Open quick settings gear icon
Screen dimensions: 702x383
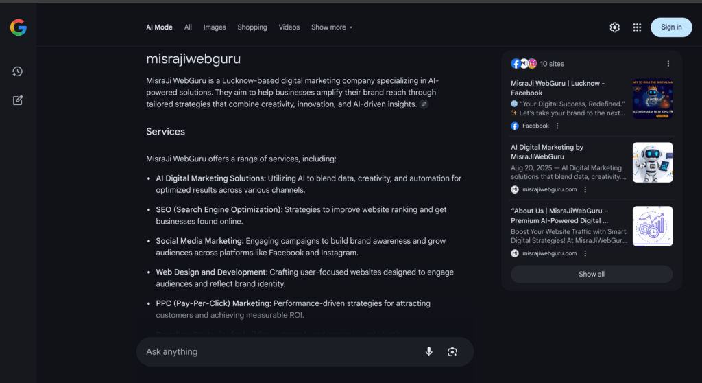(x=615, y=27)
